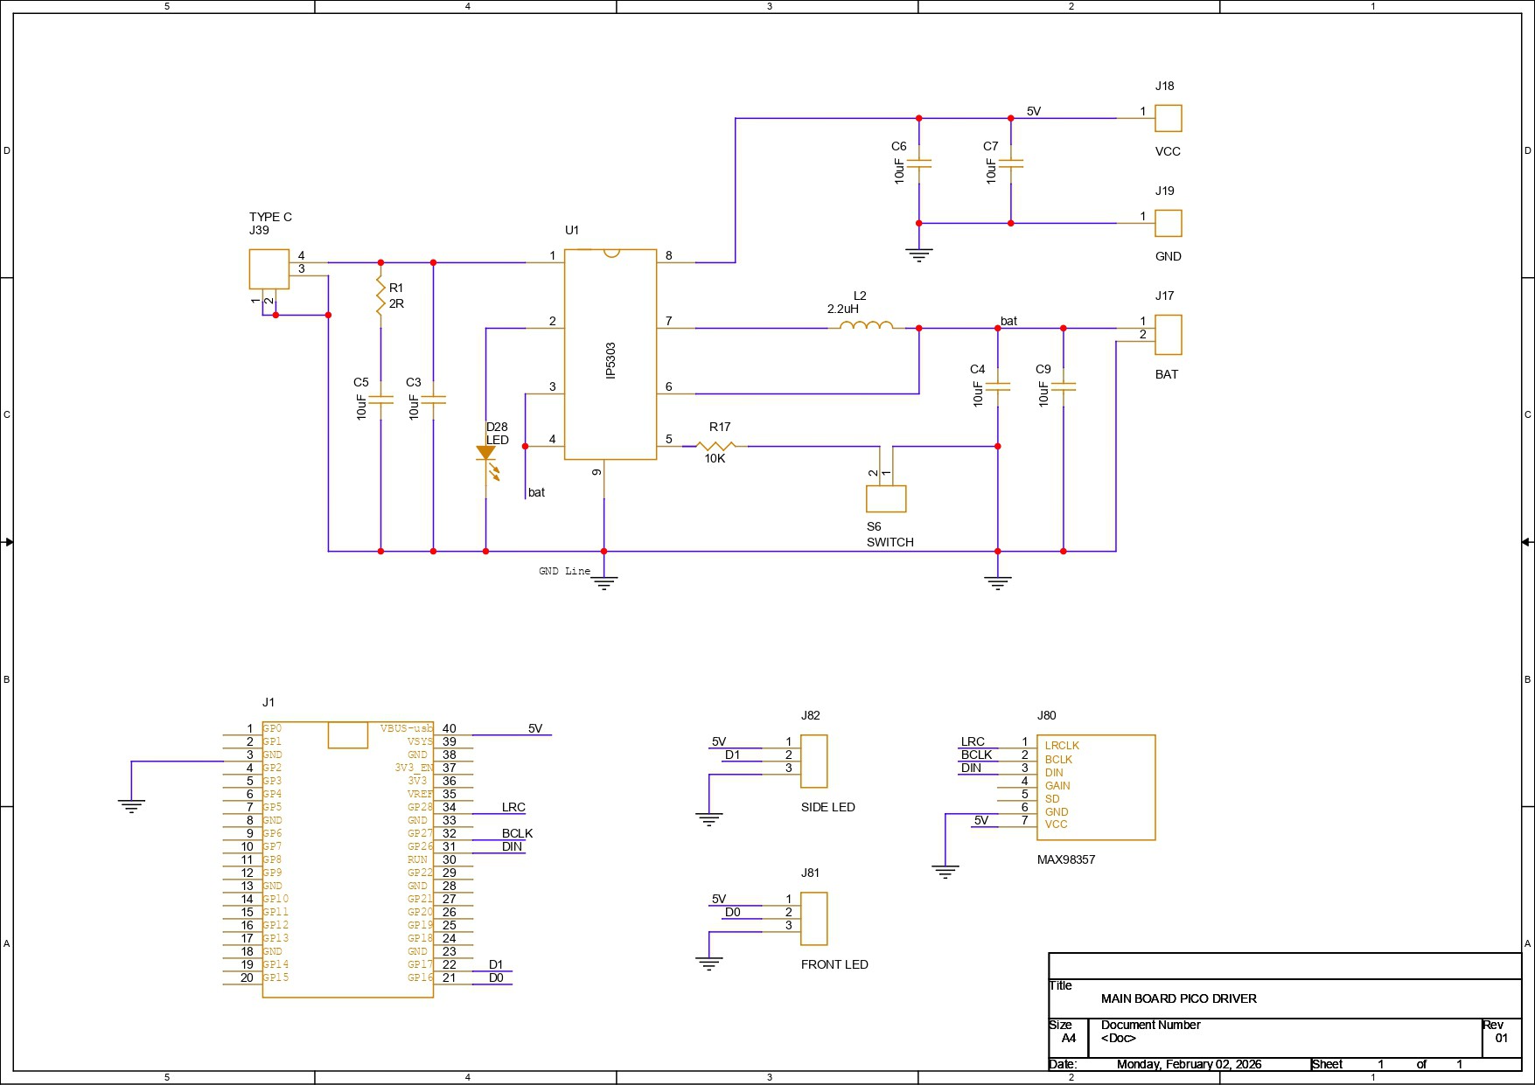Select the J19 GND connector pad

(x=1168, y=223)
